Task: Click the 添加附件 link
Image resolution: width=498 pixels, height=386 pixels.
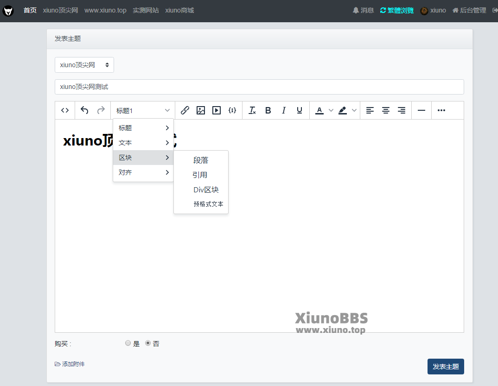Action: 70,364
